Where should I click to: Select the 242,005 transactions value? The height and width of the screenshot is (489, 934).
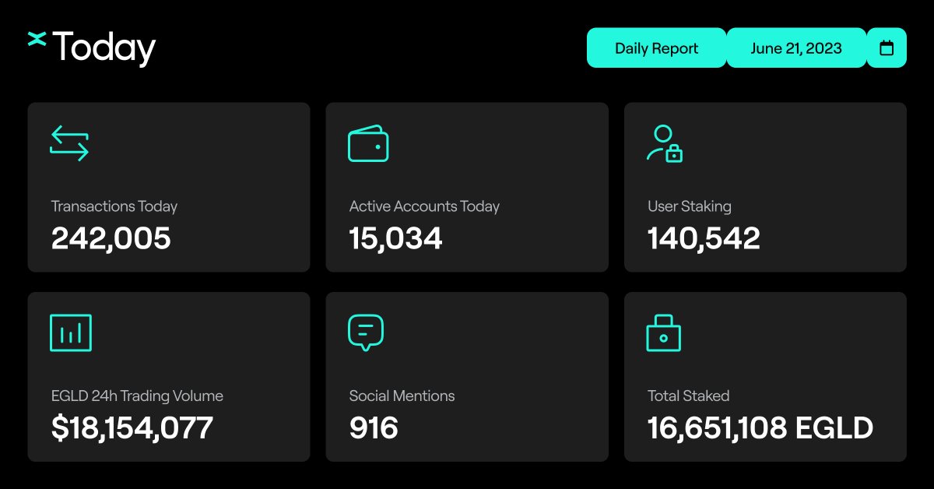point(111,238)
